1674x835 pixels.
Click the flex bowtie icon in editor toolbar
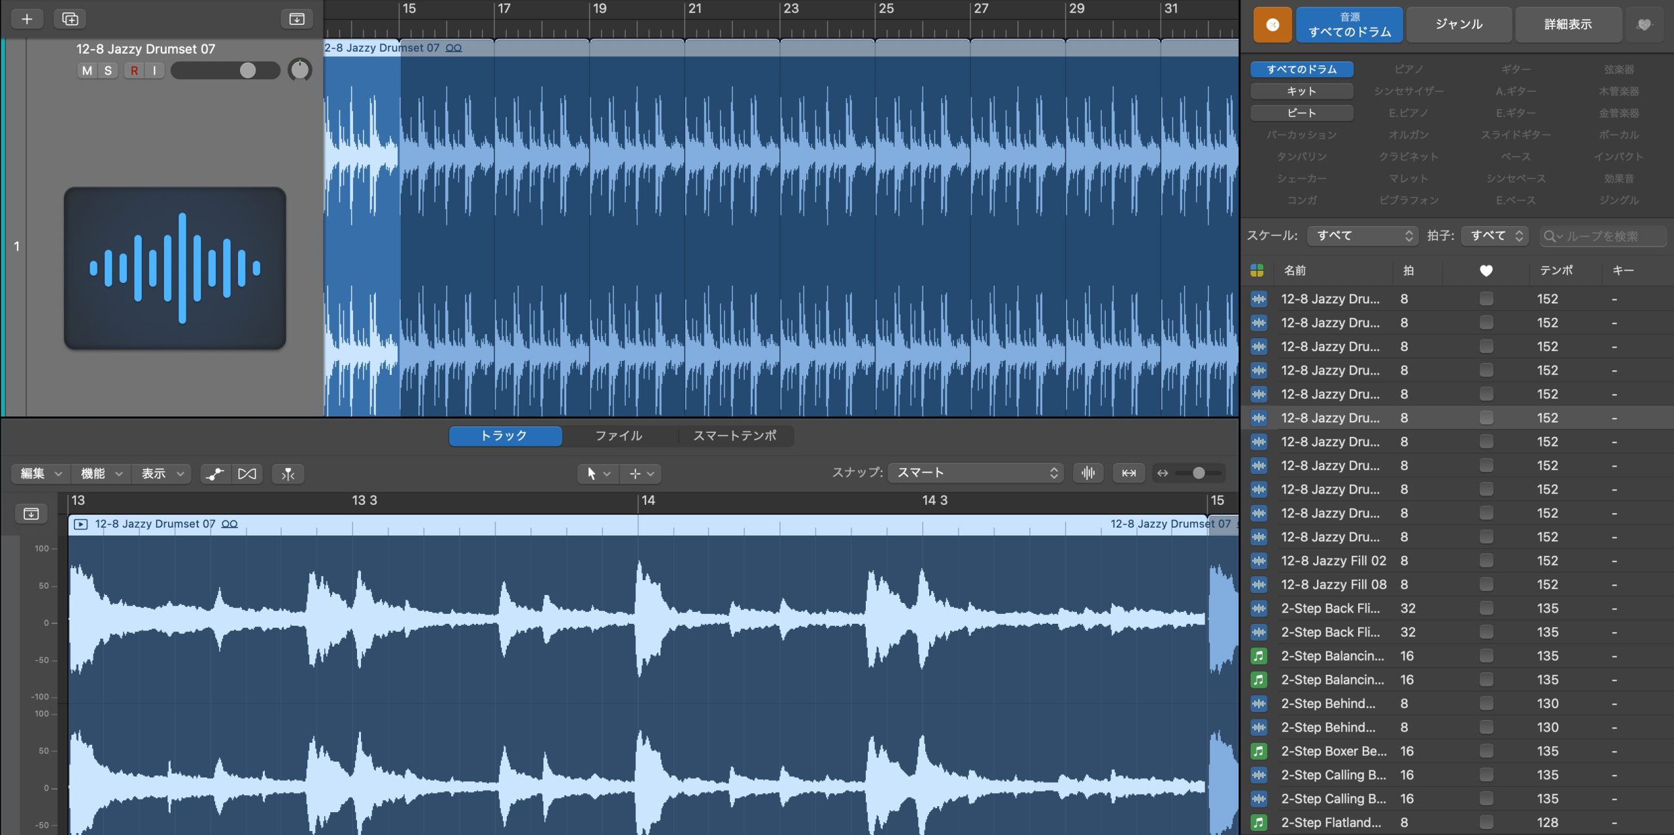point(247,474)
